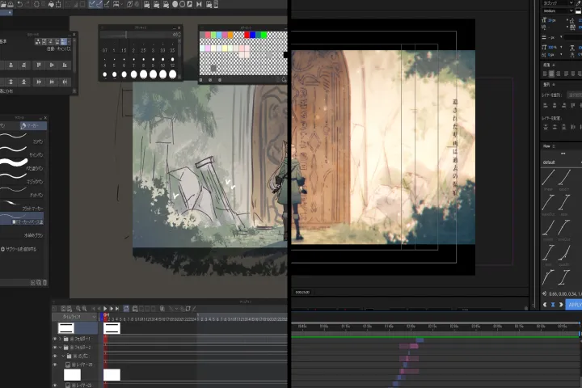
Task: Select the ease curve preset in Flow
Action: [x=564, y=203]
